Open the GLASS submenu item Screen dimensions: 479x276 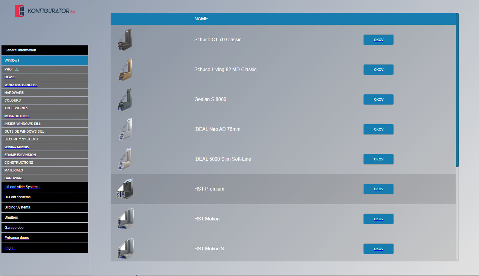coord(45,77)
